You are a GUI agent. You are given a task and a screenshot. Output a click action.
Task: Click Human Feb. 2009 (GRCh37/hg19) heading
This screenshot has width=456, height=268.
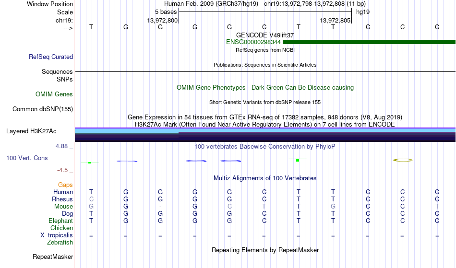click(x=211, y=4)
